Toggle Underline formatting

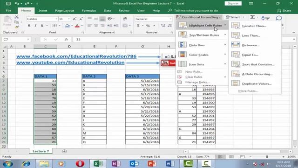(x=42, y=26)
